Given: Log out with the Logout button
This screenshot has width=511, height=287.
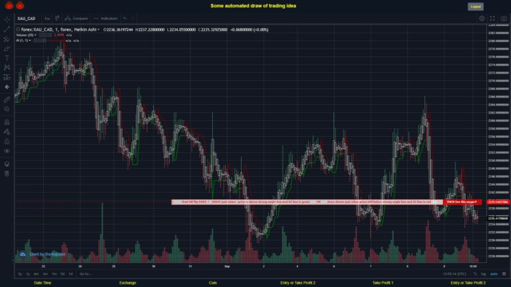Looking at the screenshot, I should coord(476,7).
